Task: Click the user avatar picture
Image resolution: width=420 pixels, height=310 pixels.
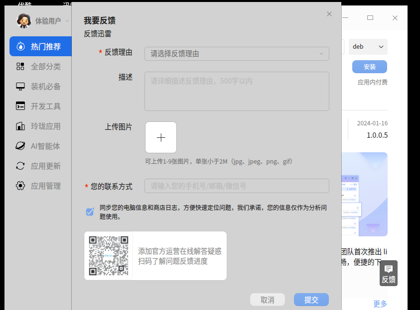Action: coord(24,21)
